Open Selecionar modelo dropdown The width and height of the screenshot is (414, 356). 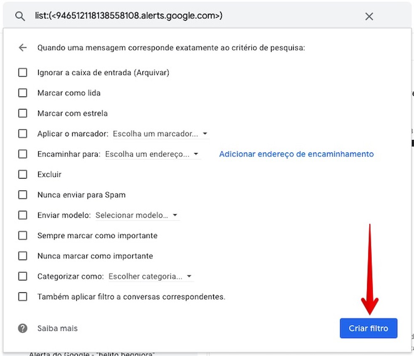pyautogui.click(x=137, y=215)
